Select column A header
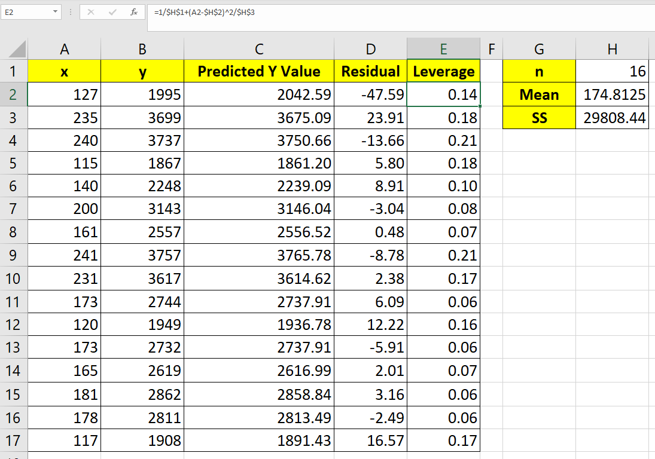The height and width of the screenshot is (459, 655). click(65, 49)
